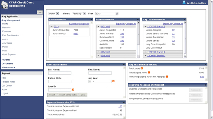Click the Date of Birth input field
Screen dimensions: 213x119
coord(60,81)
